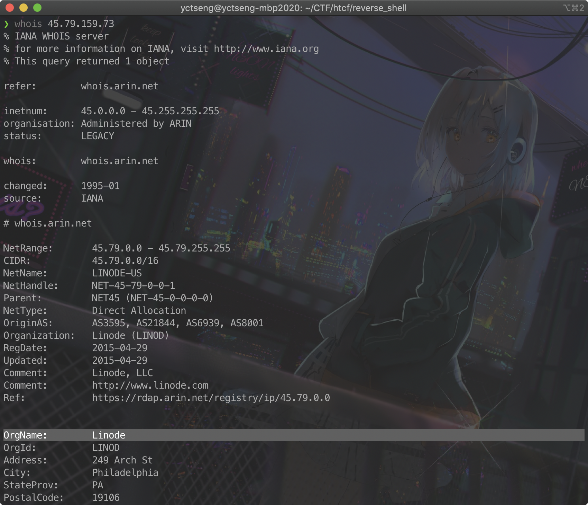The width and height of the screenshot is (588, 505).
Task: Click the StateProv value PA
Action: coord(98,485)
